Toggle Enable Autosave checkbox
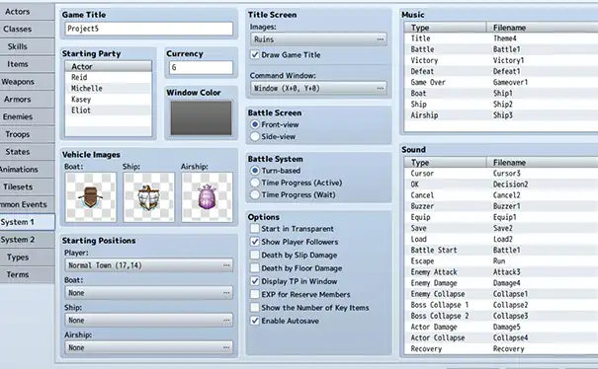598x369 pixels. click(x=255, y=321)
